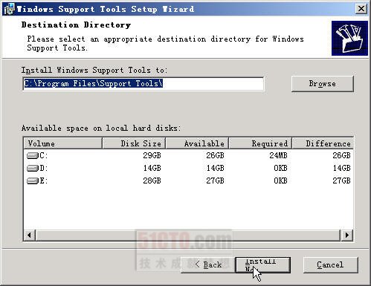Screen dimensions: 371x286
Task: Click the Browse button
Action: [x=323, y=84]
